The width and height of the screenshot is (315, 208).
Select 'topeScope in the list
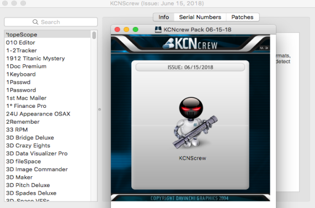point(47,35)
